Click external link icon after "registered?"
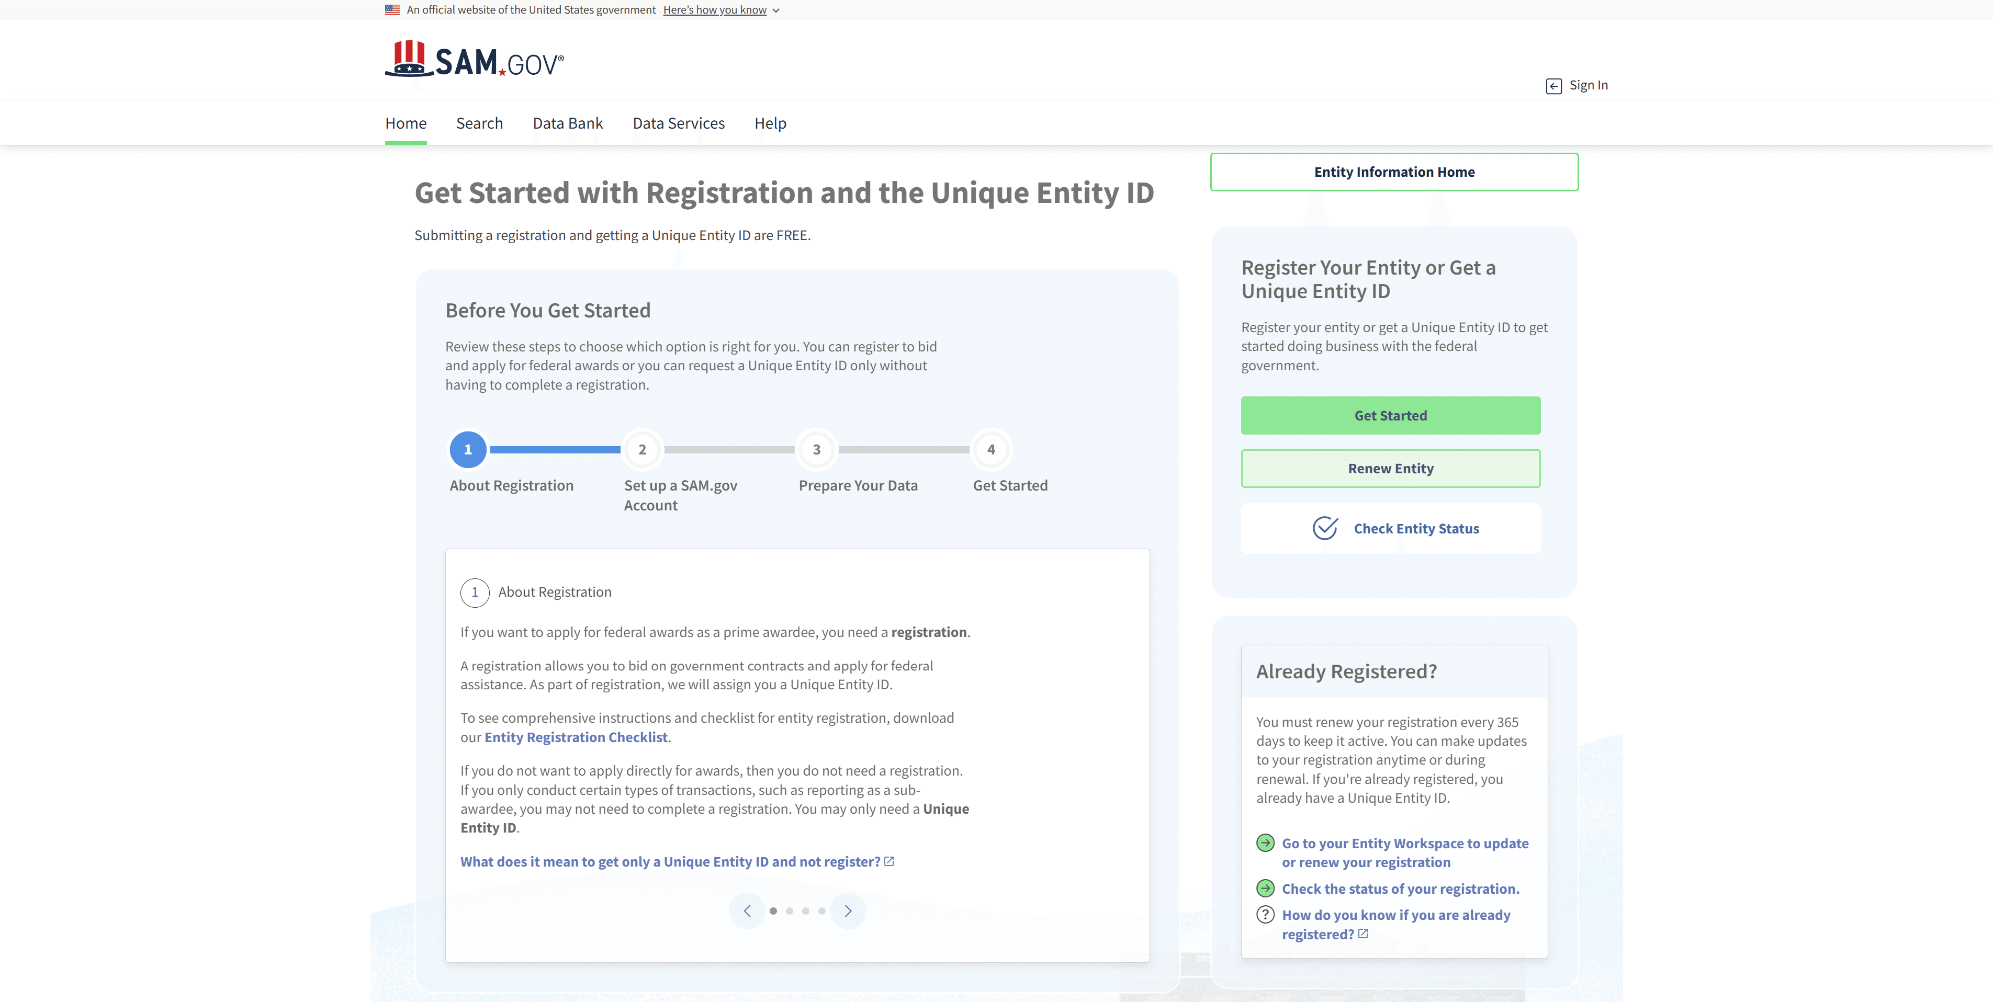Image resolution: width=1993 pixels, height=1002 pixels. (x=1363, y=934)
